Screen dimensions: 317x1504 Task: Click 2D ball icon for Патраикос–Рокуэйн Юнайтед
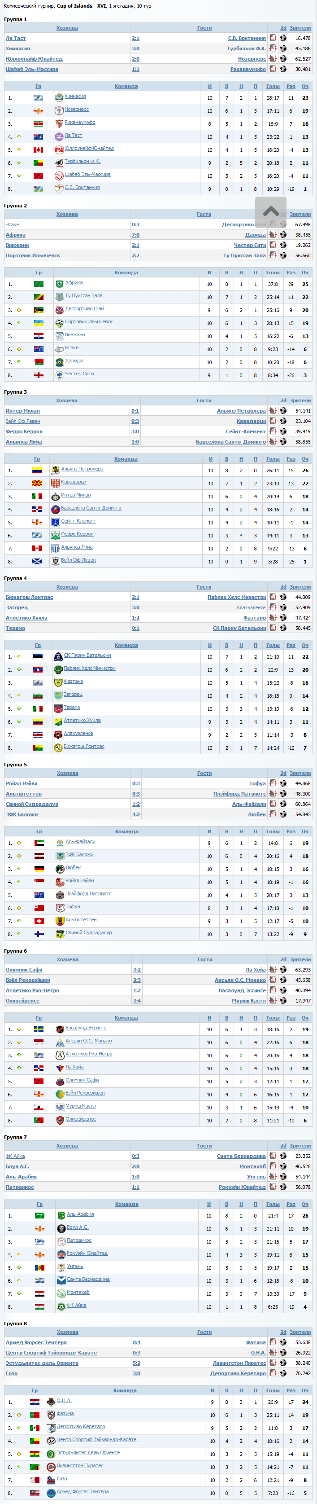(283, 1187)
